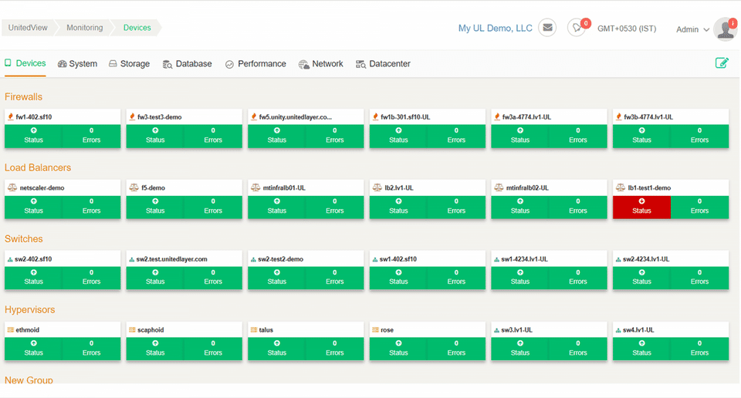This screenshot has height=398, width=741.
Task: Click the My UL Demo, LLC link
Action: point(496,29)
